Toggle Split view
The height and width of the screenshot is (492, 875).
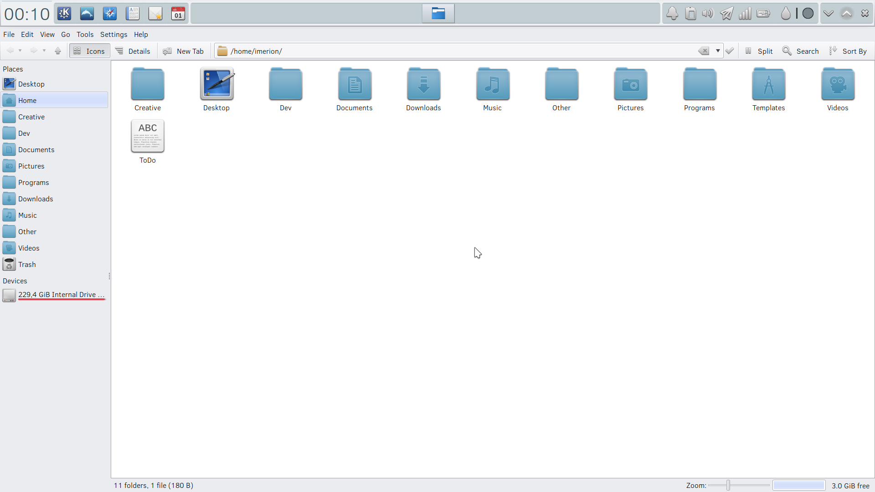point(759,51)
